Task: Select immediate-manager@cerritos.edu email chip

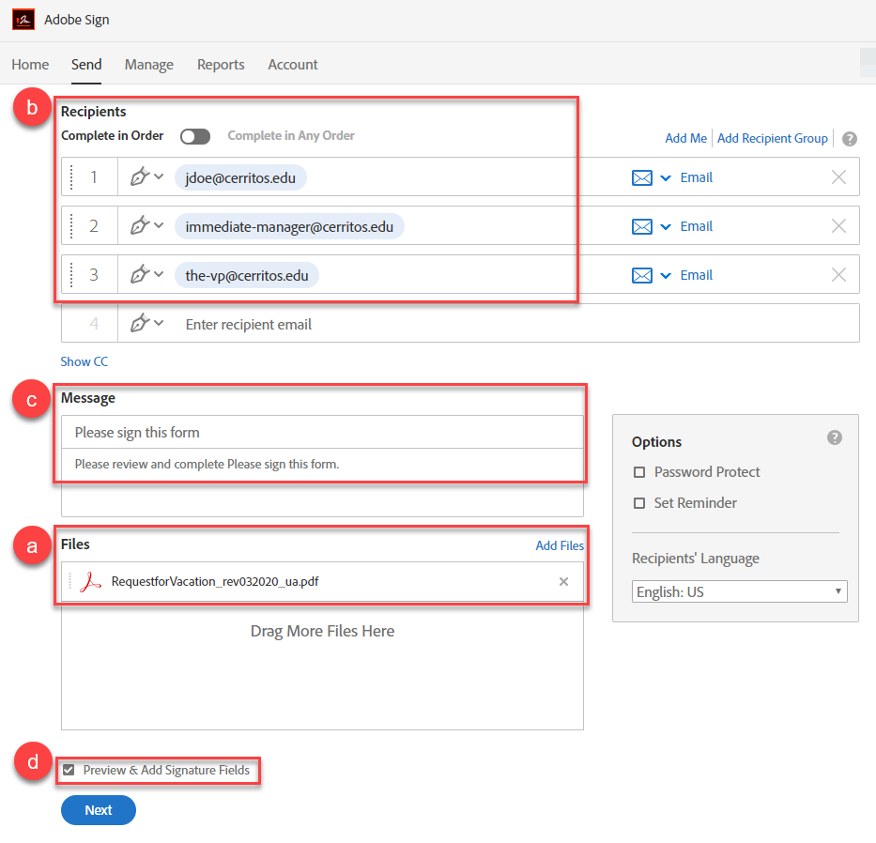Action: (x=289, y=226)
